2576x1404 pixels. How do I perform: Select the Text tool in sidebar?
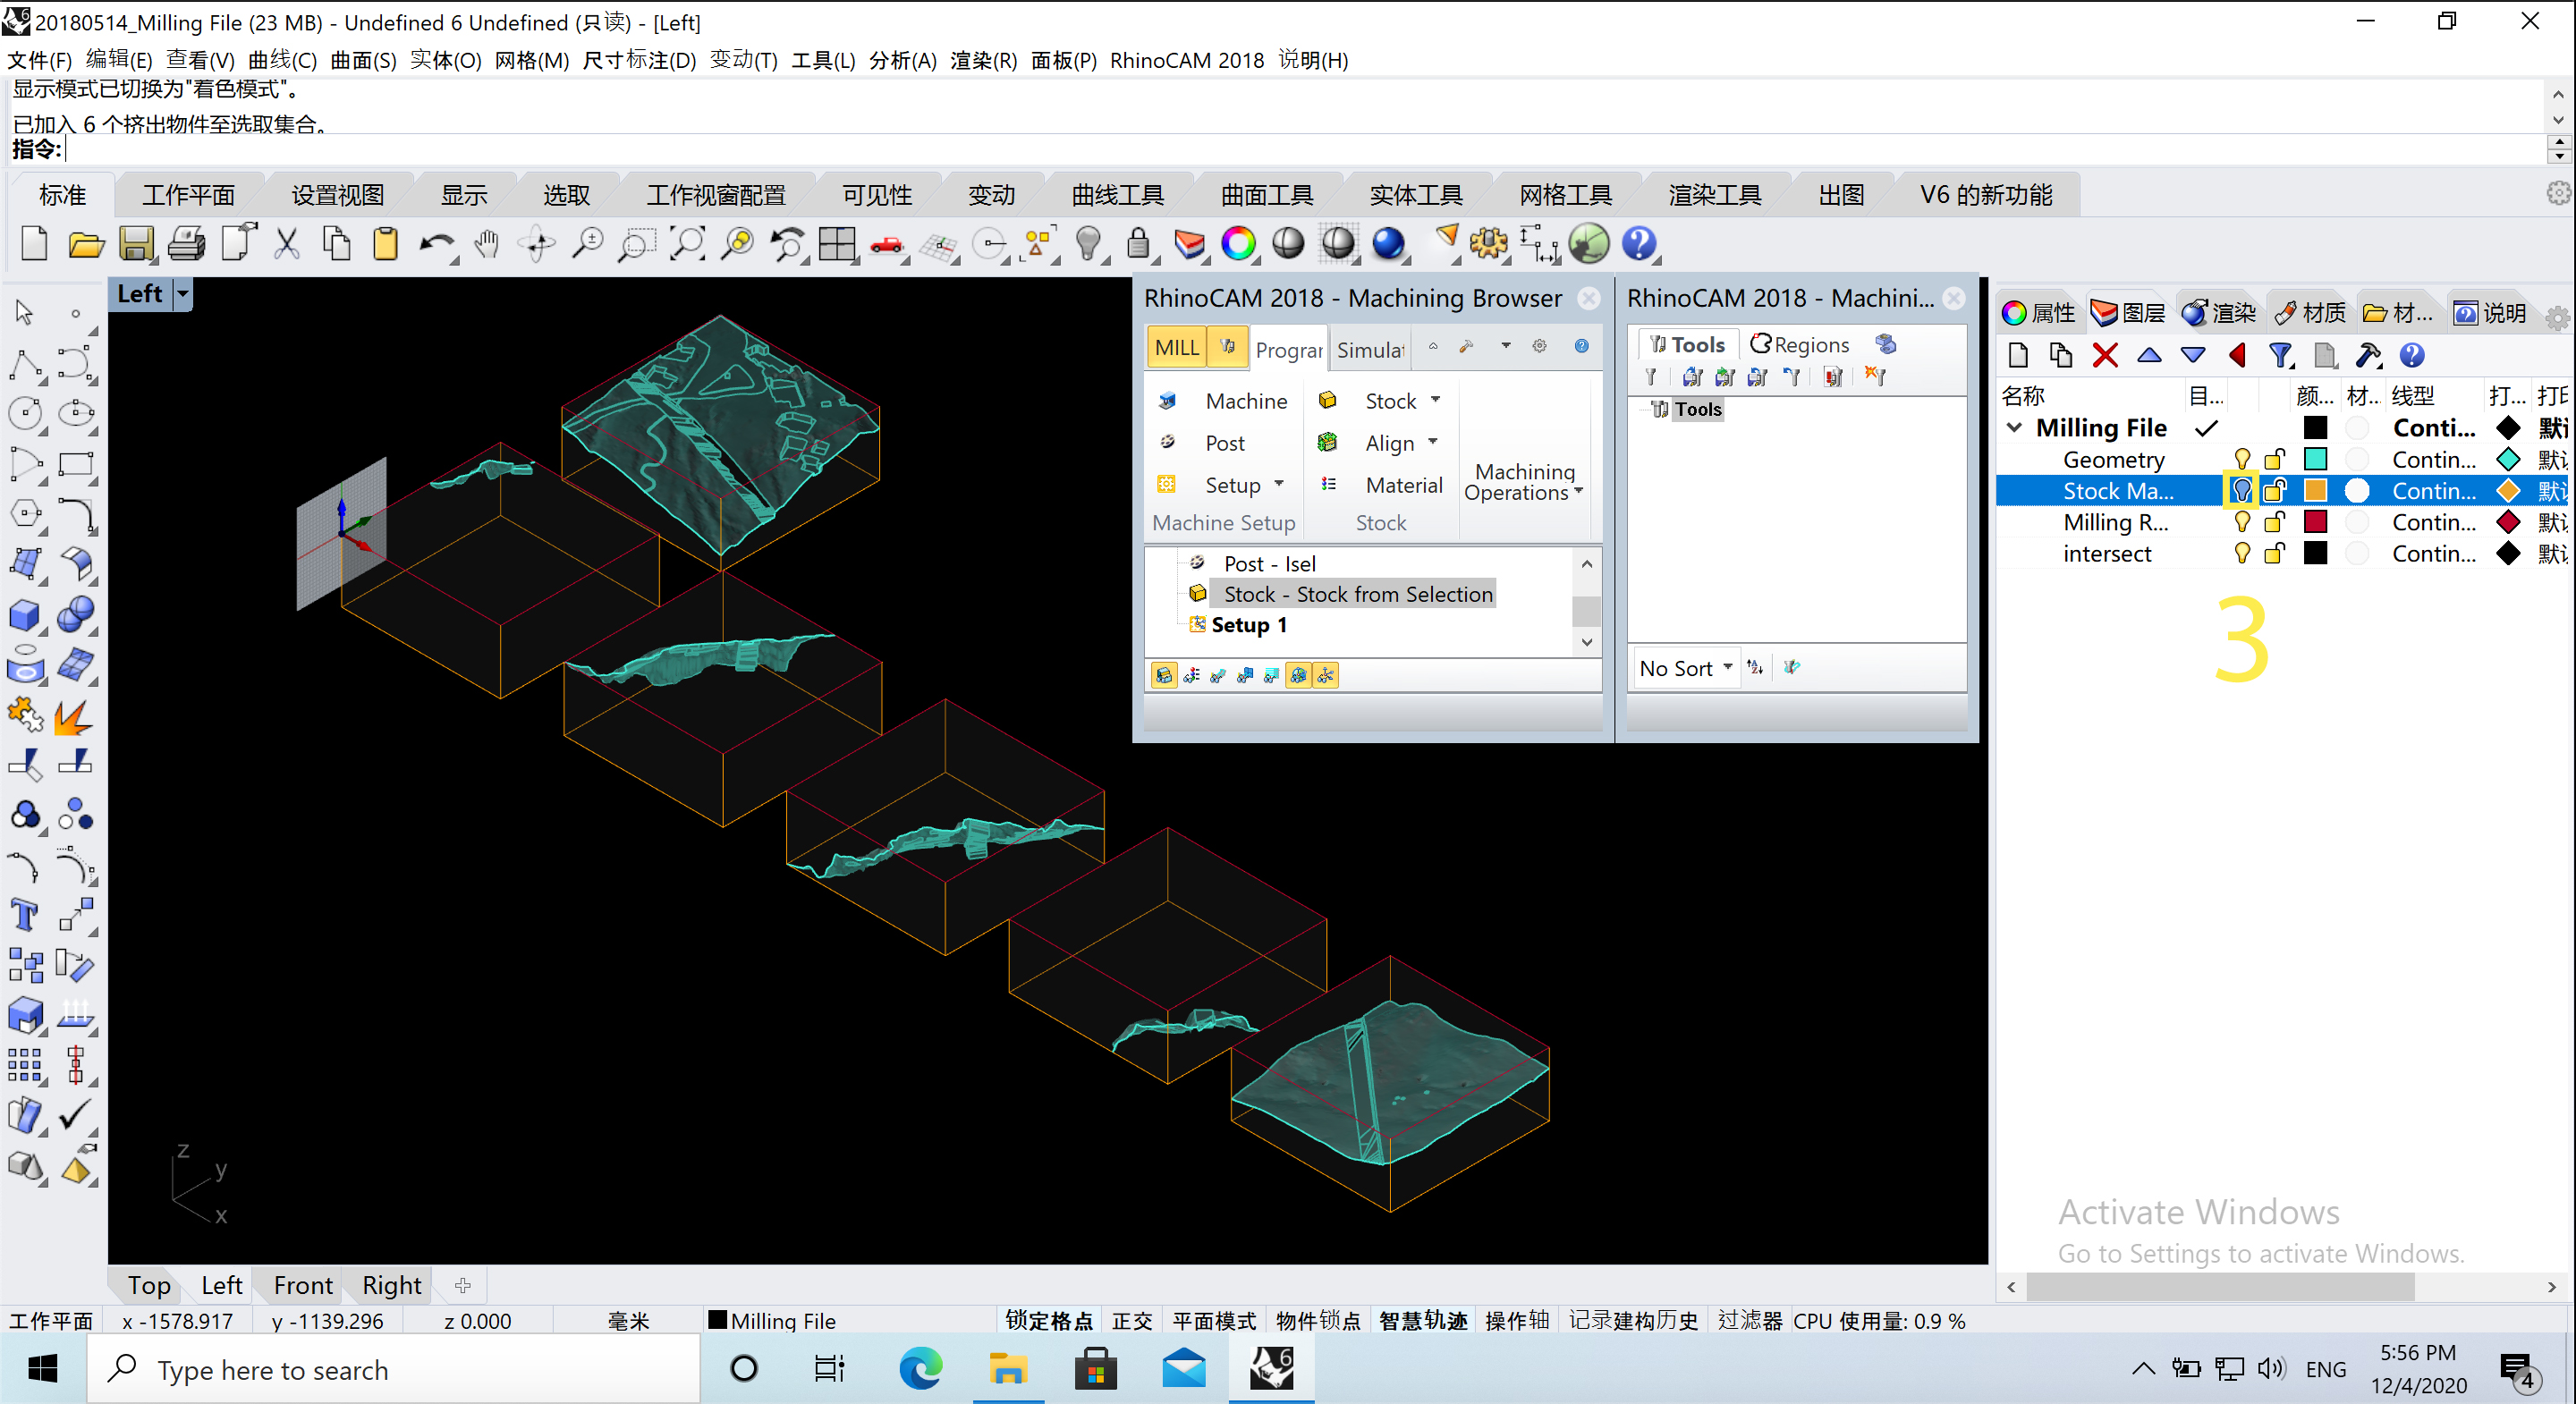(x=24, y=914)
